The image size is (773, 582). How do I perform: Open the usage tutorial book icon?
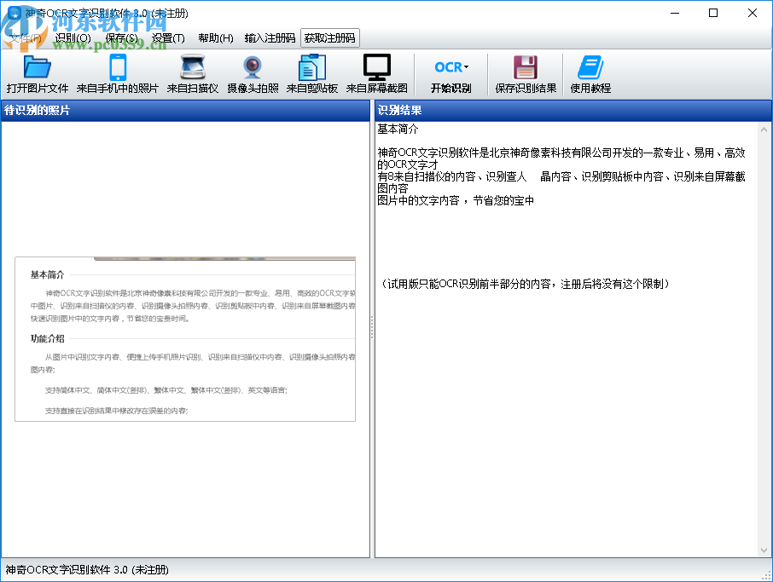tap(590, 67)
